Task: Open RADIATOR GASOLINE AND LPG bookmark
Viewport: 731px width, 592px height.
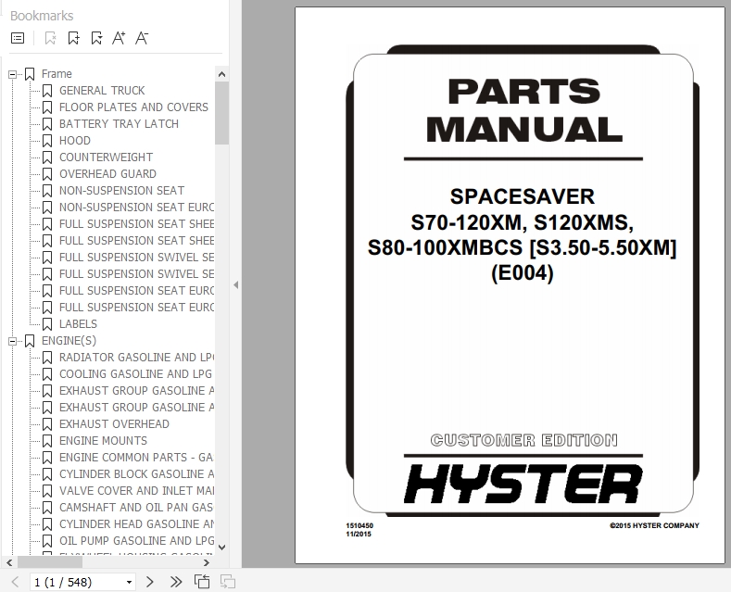Action: [x=136, y=358]
